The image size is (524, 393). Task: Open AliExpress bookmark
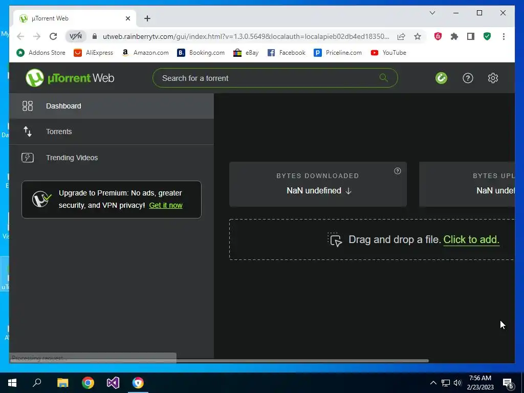(x=93, y=53)
